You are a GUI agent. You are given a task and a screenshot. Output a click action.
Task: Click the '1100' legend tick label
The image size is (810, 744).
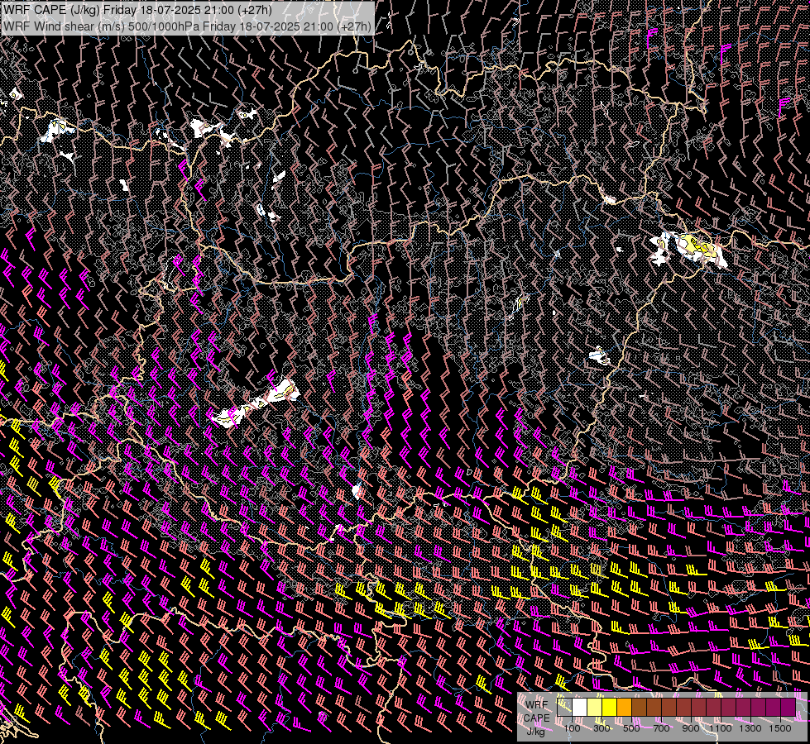pos(720,728)
